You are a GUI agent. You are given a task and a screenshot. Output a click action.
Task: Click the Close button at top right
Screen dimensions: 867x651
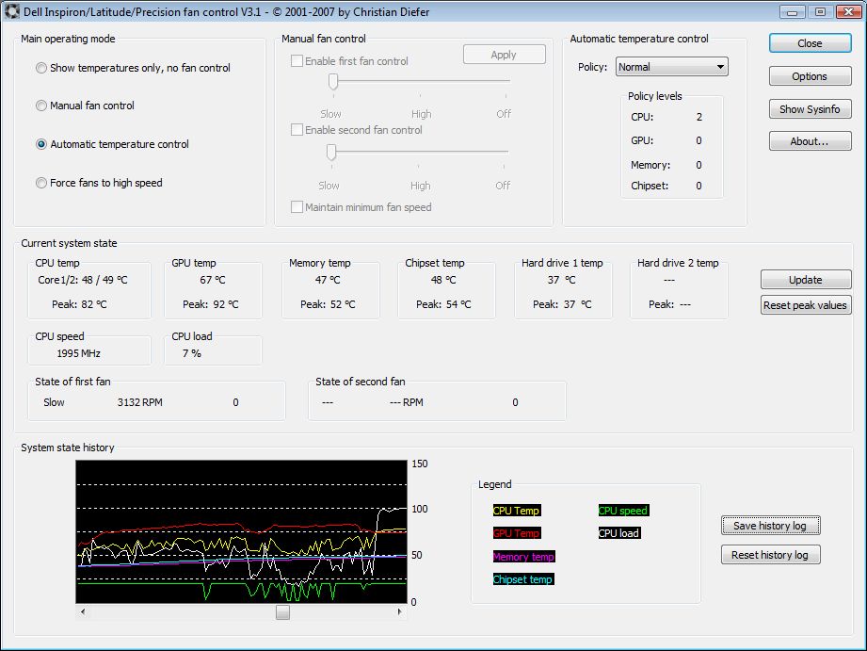point(811,43)
